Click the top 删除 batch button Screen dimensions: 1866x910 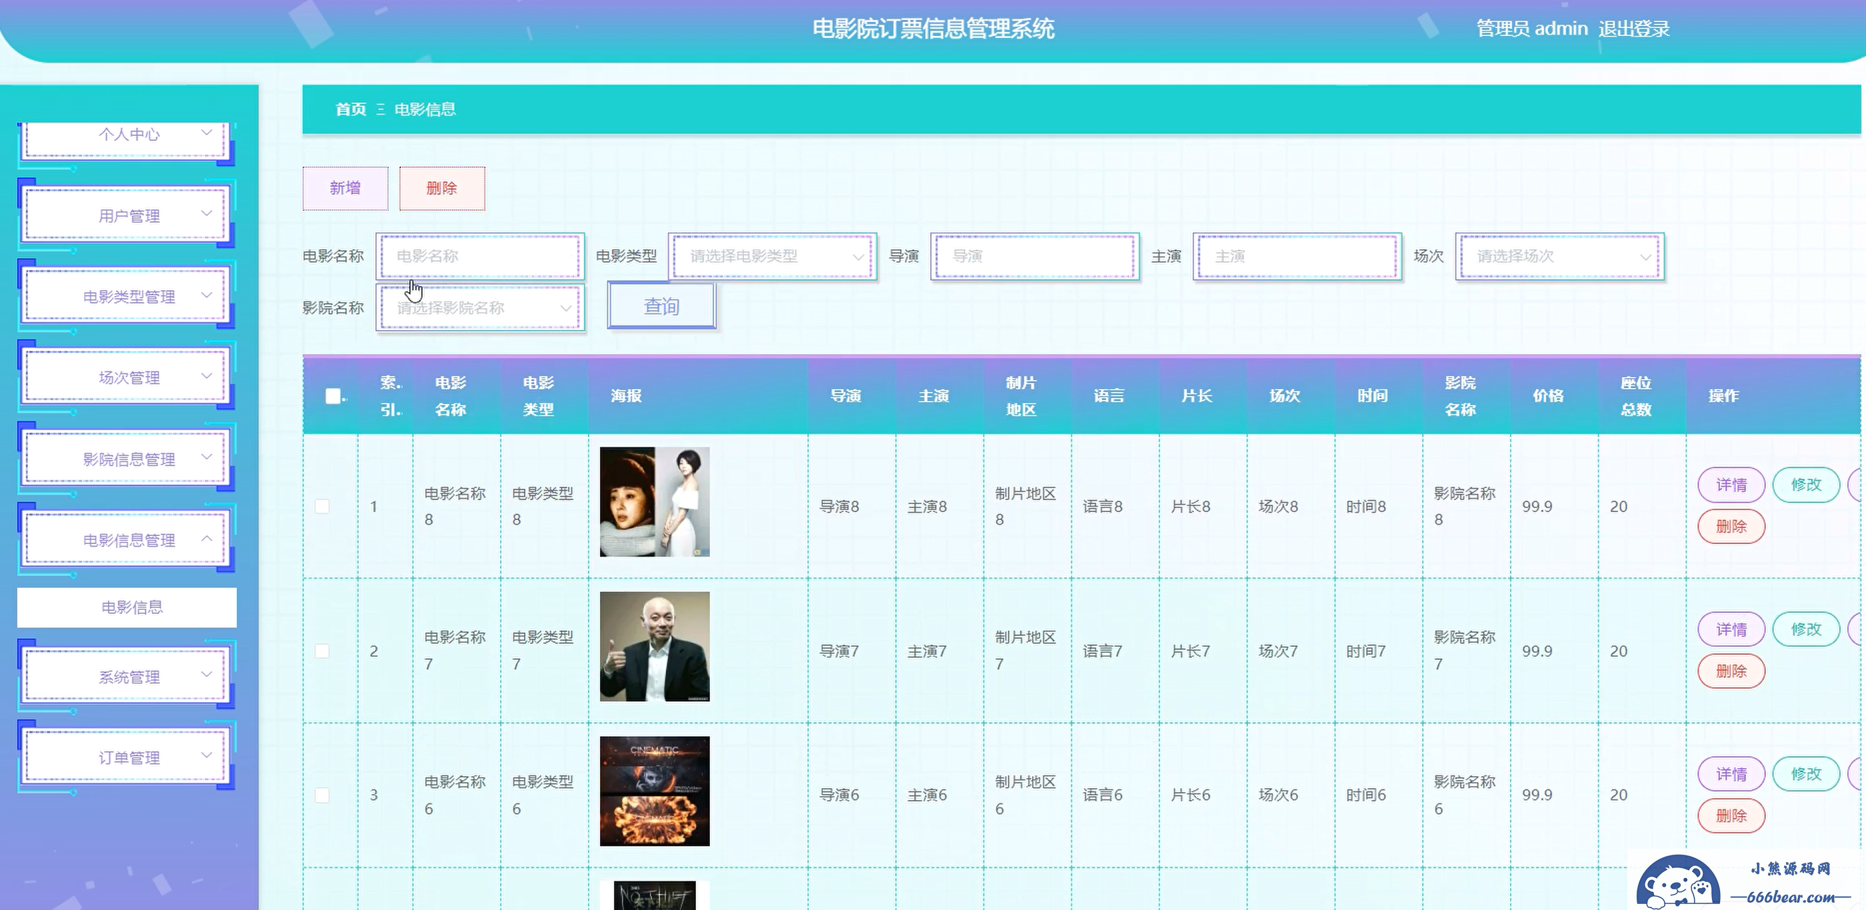[442, 189]
